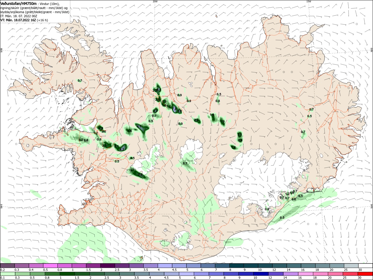Viewport: 373px width, 280px height.
Task: Click the '0.8' value on the southeast coast
Action: (x=267, y=209)
